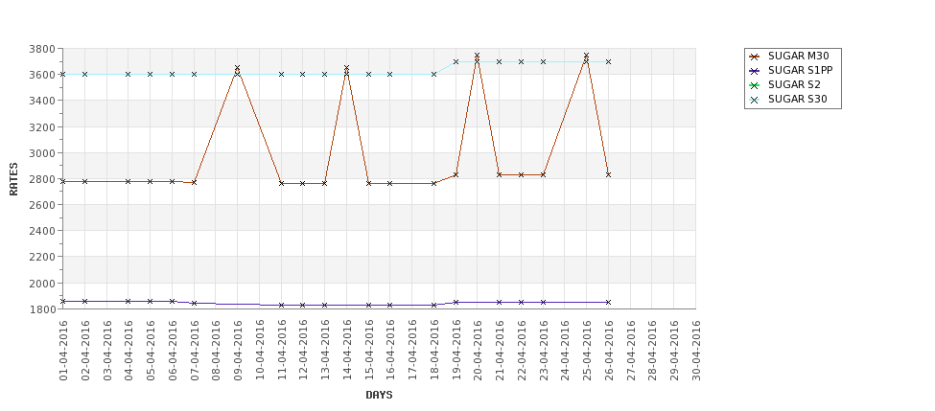The image size is (935, 411).
Task: Click the 12-04-2016 date label
Action: pos(303,351)
